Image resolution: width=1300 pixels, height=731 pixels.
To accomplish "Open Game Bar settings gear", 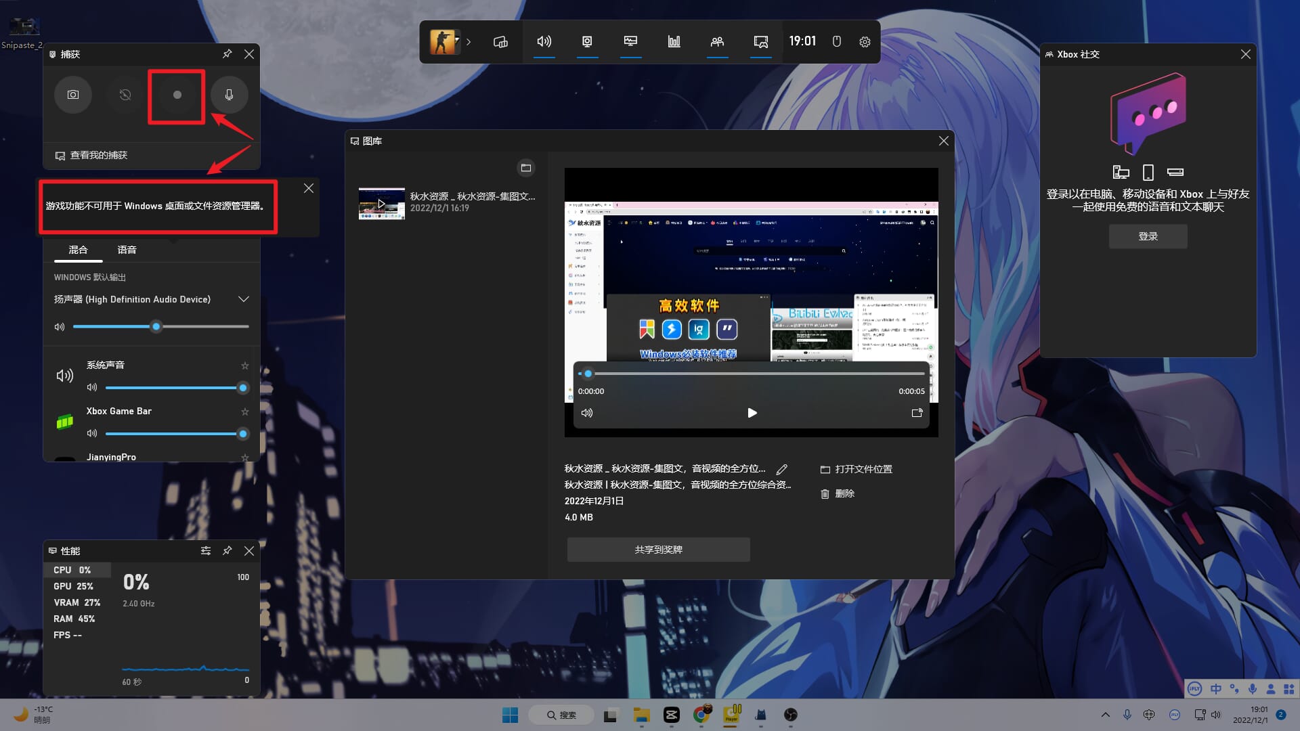I will (865, 42).
